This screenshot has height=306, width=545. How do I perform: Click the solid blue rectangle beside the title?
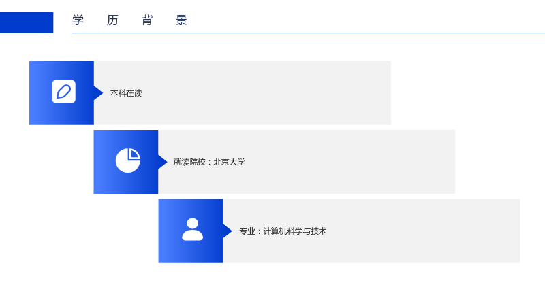click(x=27, y=22)
